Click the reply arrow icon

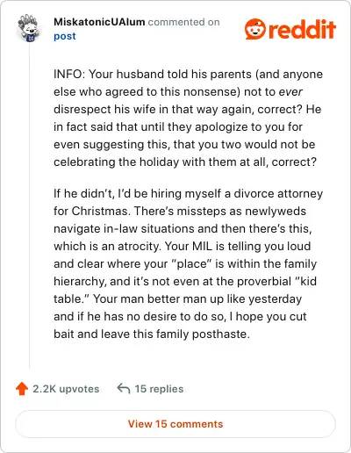pyautogui.click(x=124, y=389)
